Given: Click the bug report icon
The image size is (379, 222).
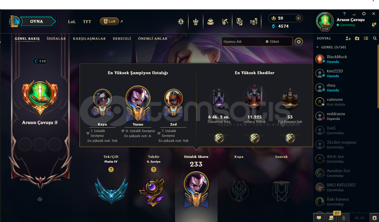Looking at the screenshot, I should [375, 218].
